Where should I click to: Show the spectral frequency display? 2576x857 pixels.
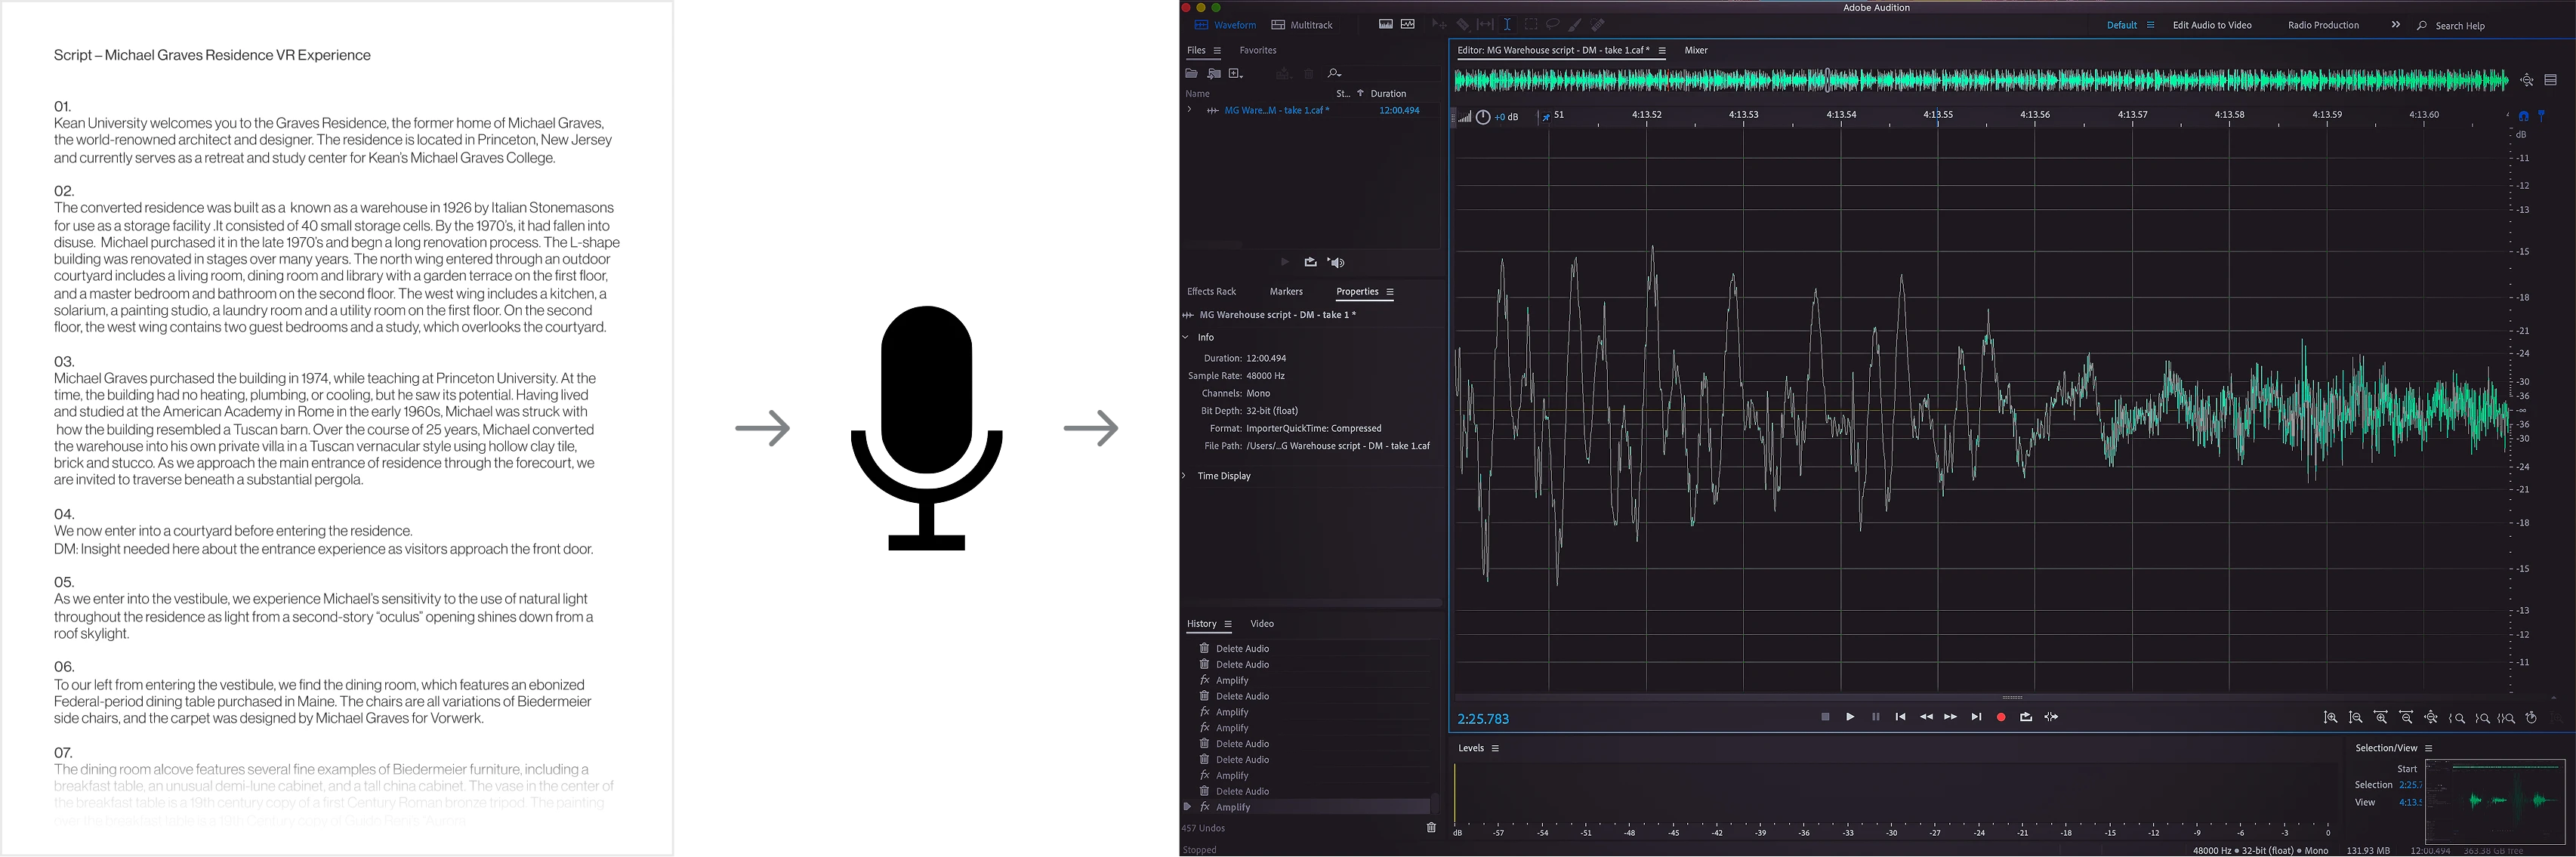(x=1385, y=24)
